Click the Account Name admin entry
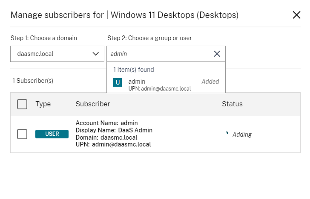310x199 pixels. pos(106,123)
